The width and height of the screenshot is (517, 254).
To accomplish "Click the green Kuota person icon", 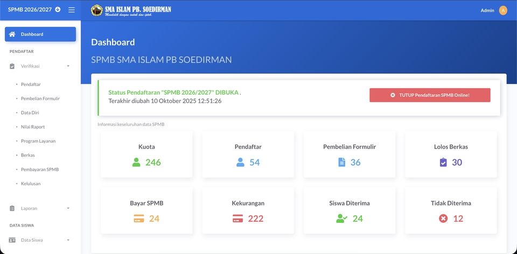I will pyautogui.click(x=136, y=163).
